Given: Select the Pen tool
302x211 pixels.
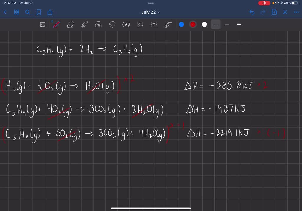Looking at the screenshot, I should [56, 24].
